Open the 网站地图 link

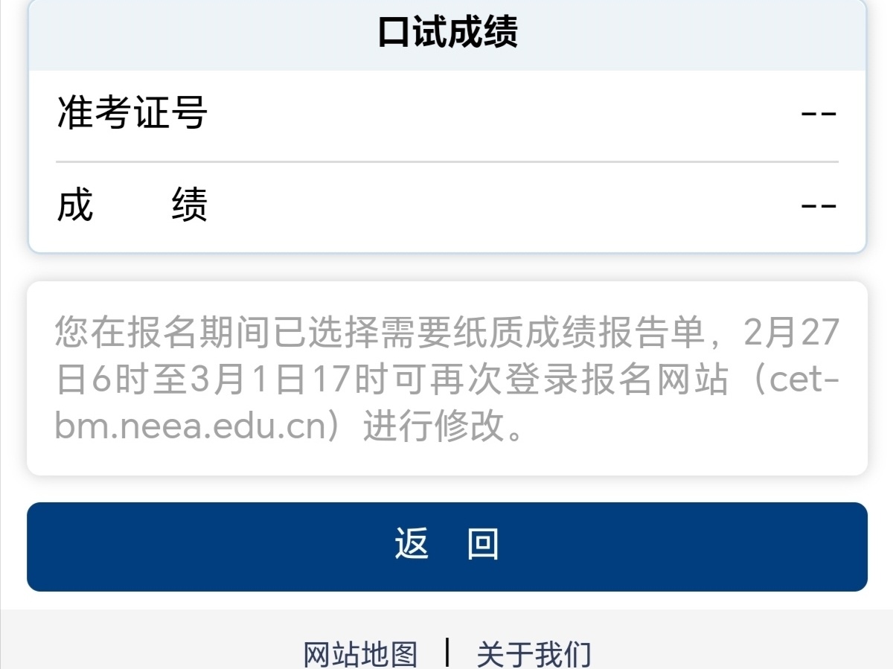(x=360, y=654)
